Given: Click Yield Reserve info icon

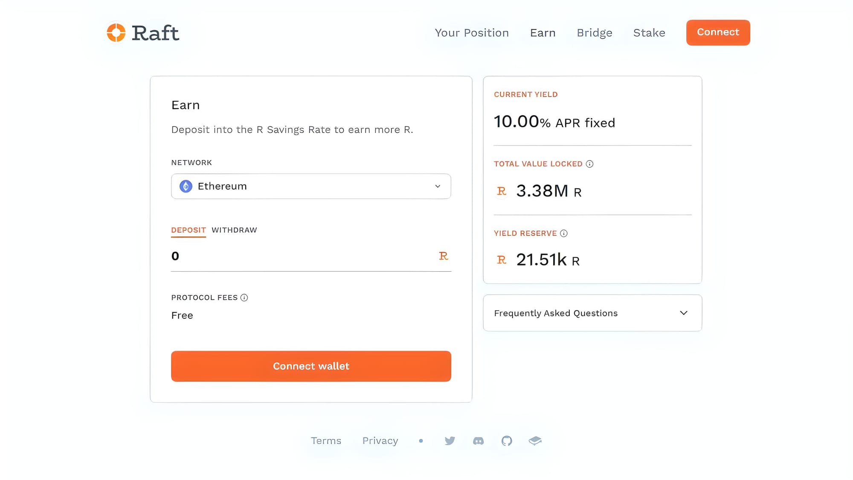Looking at the screenshot, I should click(x=564, y=233).
